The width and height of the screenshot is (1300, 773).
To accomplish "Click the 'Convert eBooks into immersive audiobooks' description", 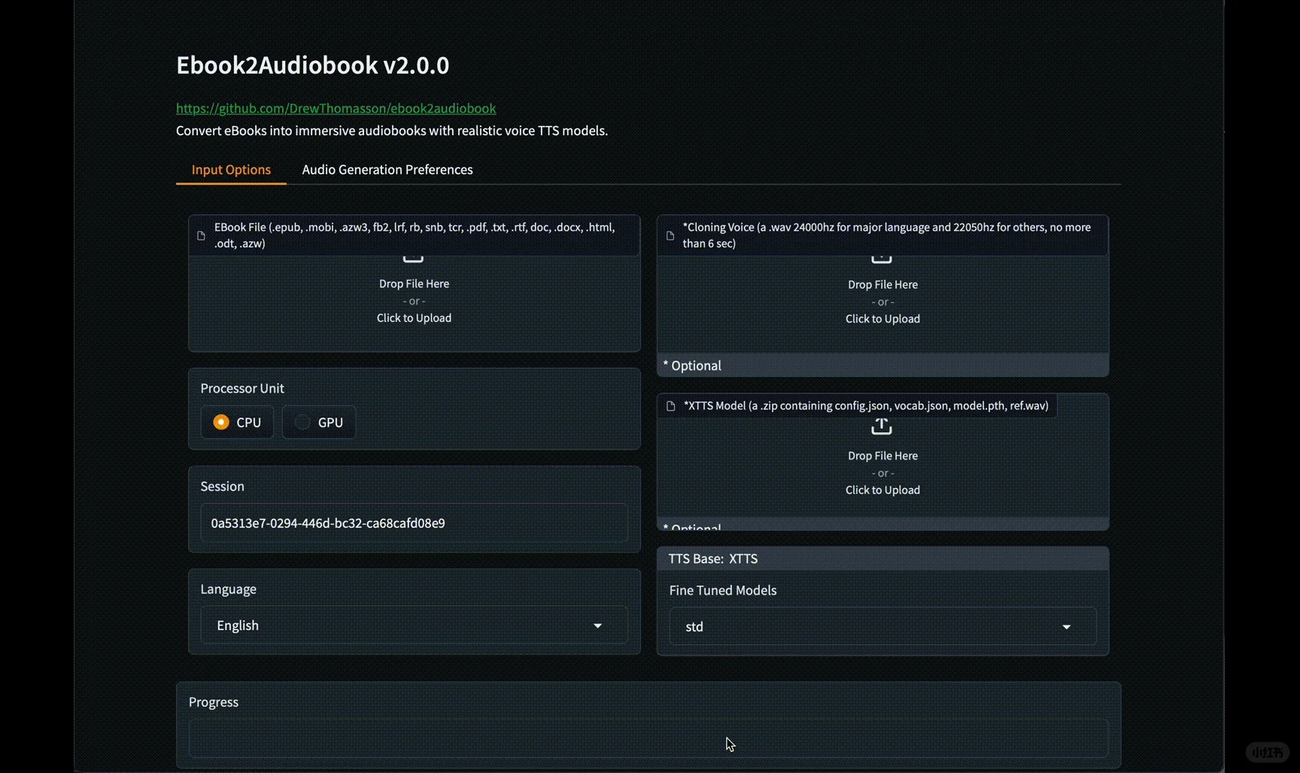I will 392,131.
